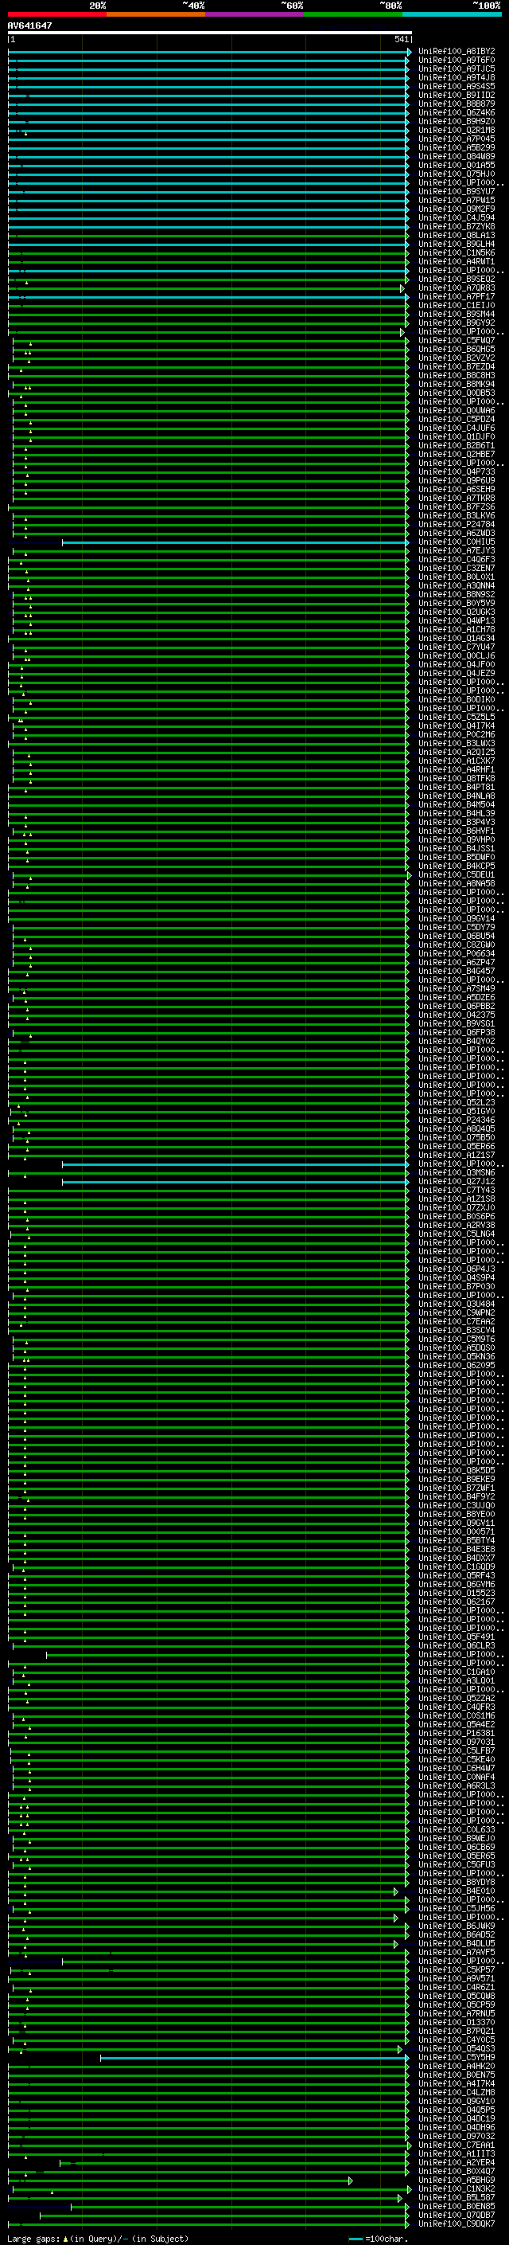Select hit label UniRef100_C1N5K6
509x2245 pixels.
tap(457, 252)
